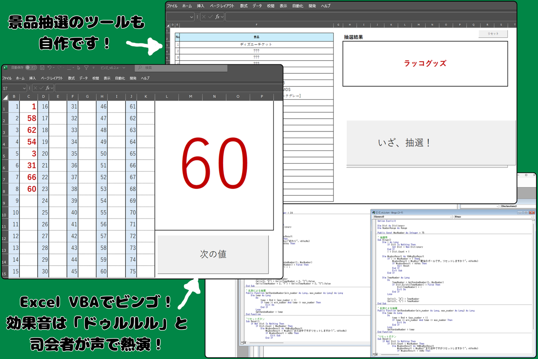
Task: Maximize the rear VBA editor window
Action: 526,175
